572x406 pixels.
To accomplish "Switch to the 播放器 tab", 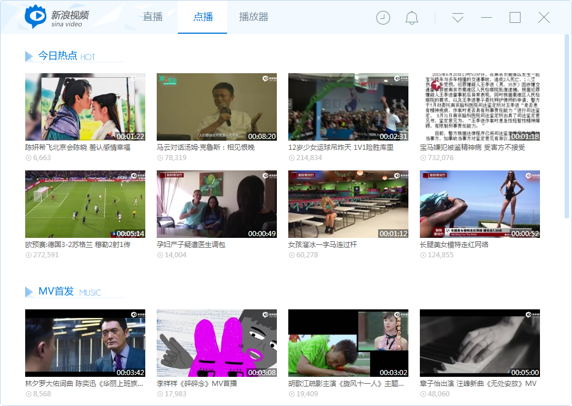I will click(253, 17).
